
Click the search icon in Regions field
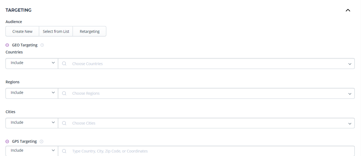(64, 93)
